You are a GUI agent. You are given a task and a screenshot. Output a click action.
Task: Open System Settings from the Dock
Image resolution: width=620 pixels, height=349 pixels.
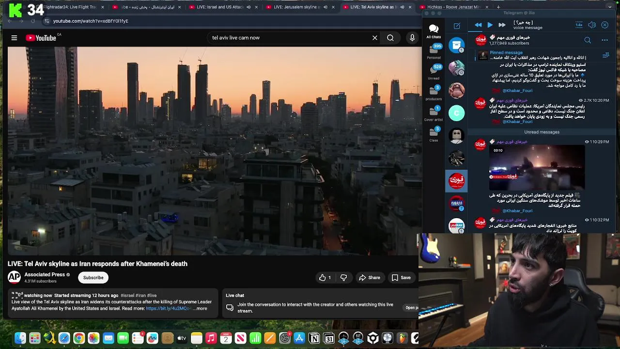click(285, 338)
